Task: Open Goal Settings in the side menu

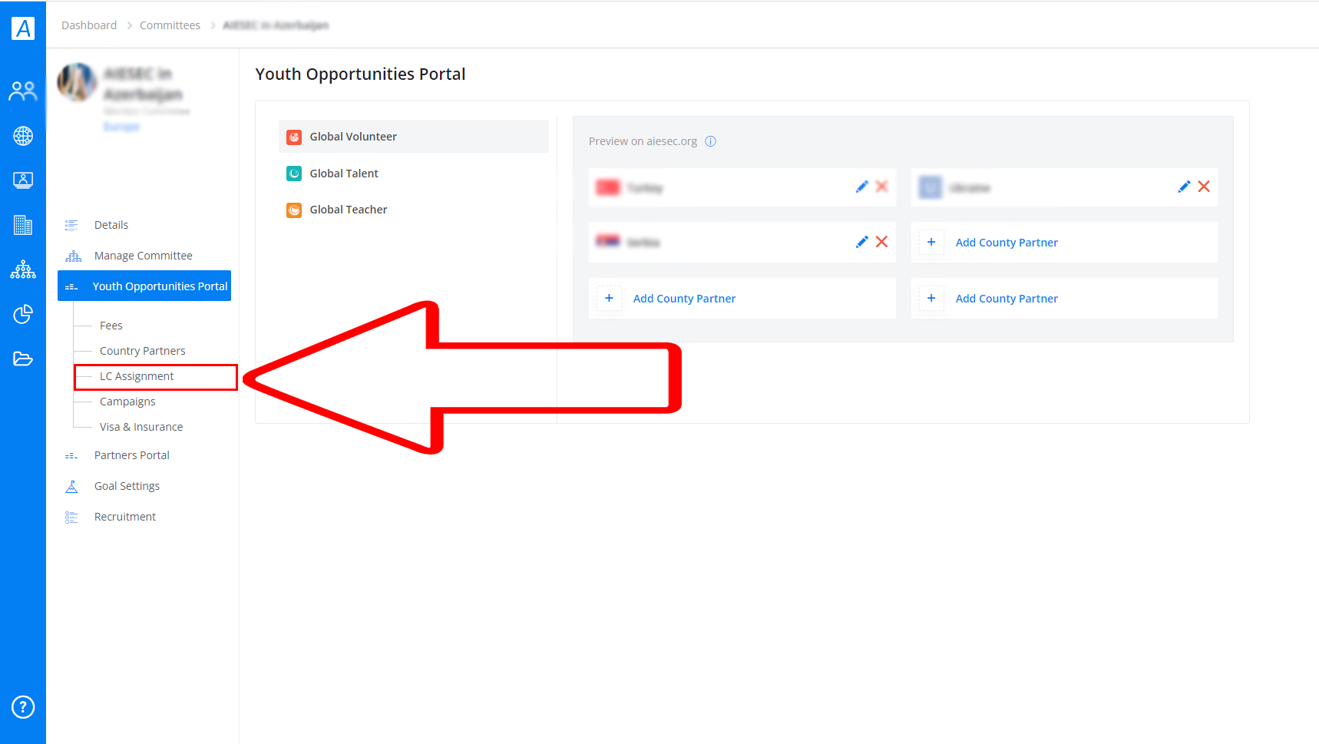Action: point(127,486)
